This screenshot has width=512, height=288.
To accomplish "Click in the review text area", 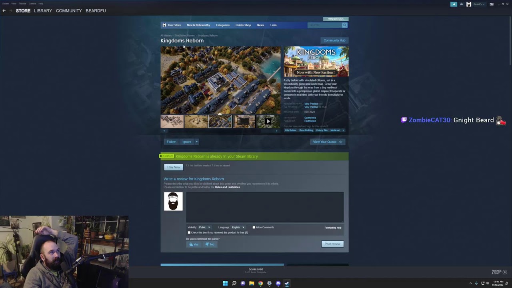I will [x=265, y=207].
